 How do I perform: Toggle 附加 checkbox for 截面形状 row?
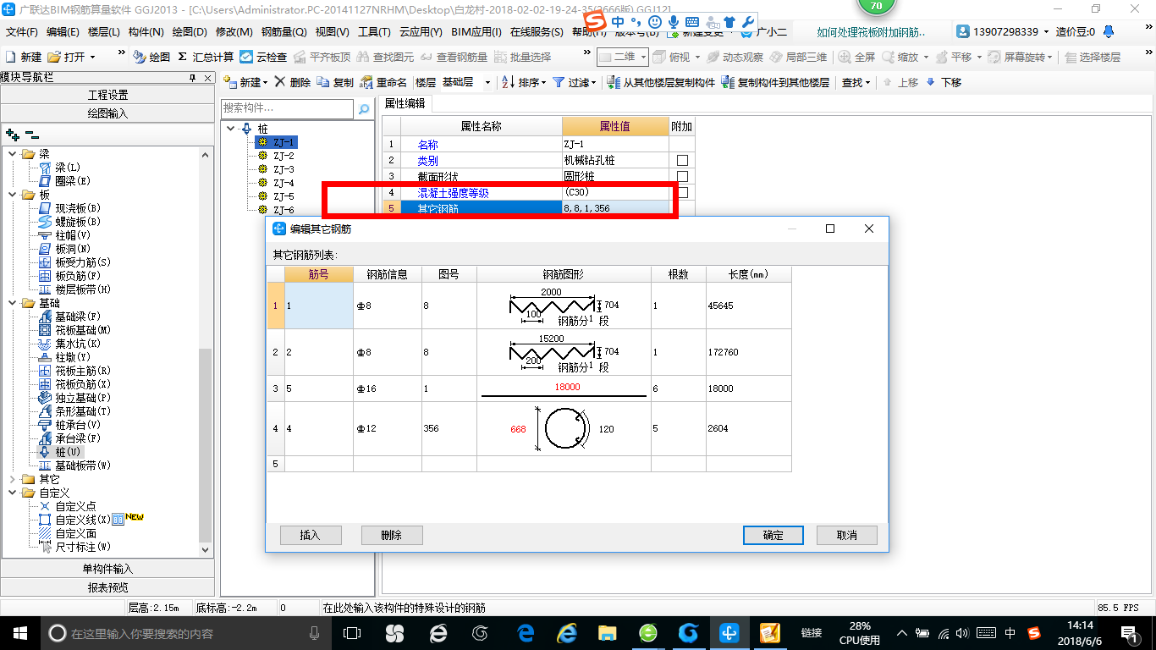point(682,176)
